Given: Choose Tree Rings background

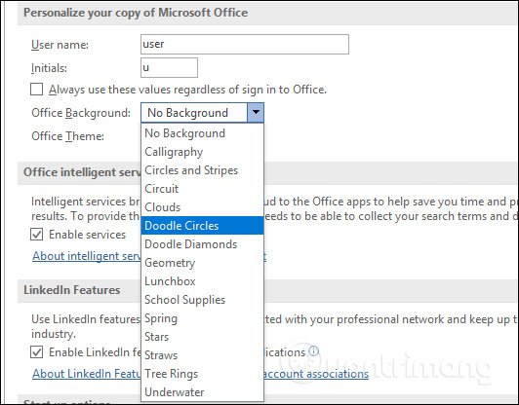Looking at the screenshot, I should pos(202,374).
